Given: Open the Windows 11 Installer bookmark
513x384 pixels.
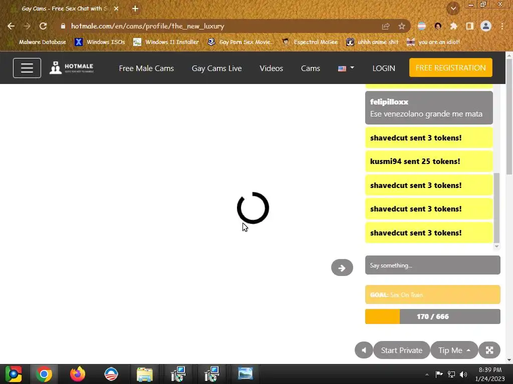Looking at the screenshot, I should (x=166, y=42).
